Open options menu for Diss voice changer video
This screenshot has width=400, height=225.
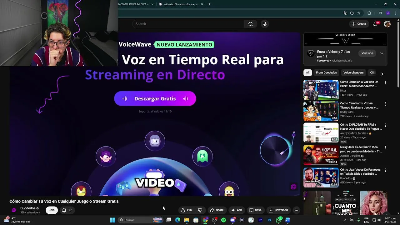[386, 82]
